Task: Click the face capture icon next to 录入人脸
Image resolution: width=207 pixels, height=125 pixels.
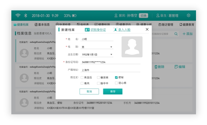Action: 115,30
